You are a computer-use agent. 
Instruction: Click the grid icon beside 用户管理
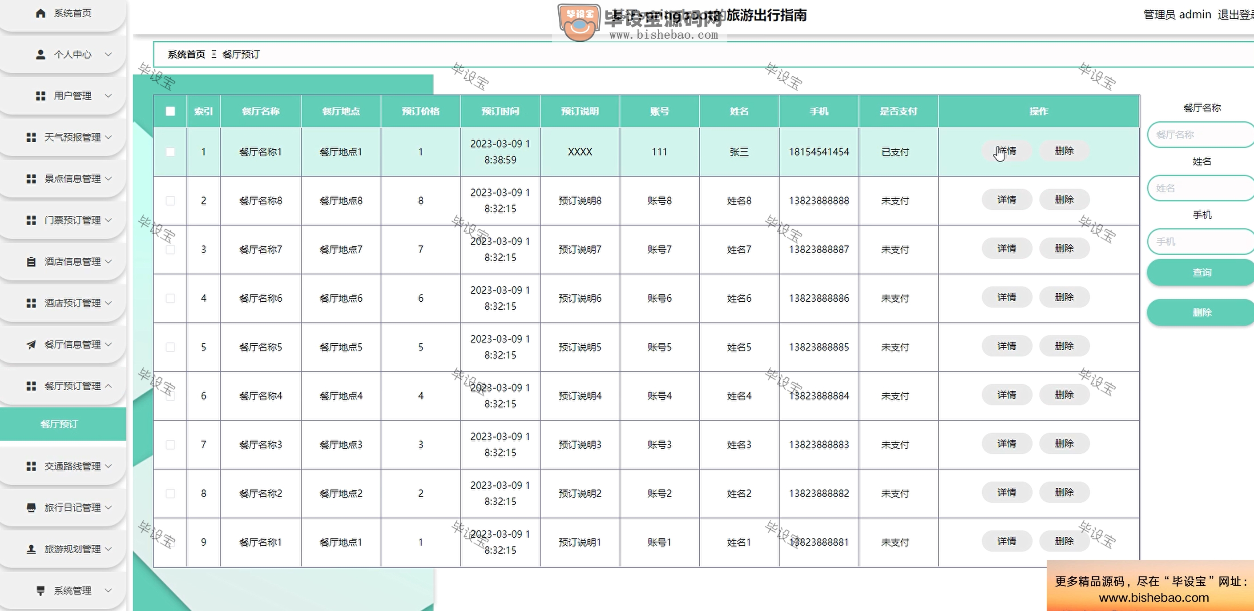pyautogui.click(x=41, y=96)
